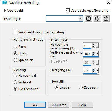Click the PaintShop Pro dialog title icon
112x111 pixels.
pos(5,2)
